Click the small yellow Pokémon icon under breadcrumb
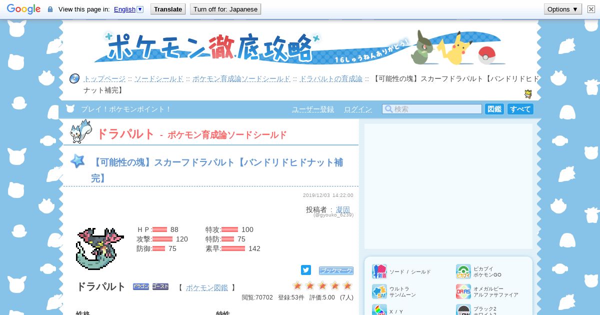Screen dimensions: 600x315 (x=528, y=94)
